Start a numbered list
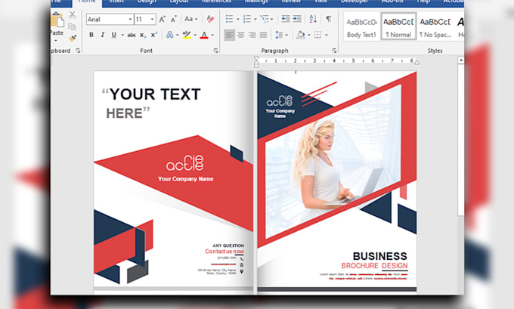 coord(247,19)
